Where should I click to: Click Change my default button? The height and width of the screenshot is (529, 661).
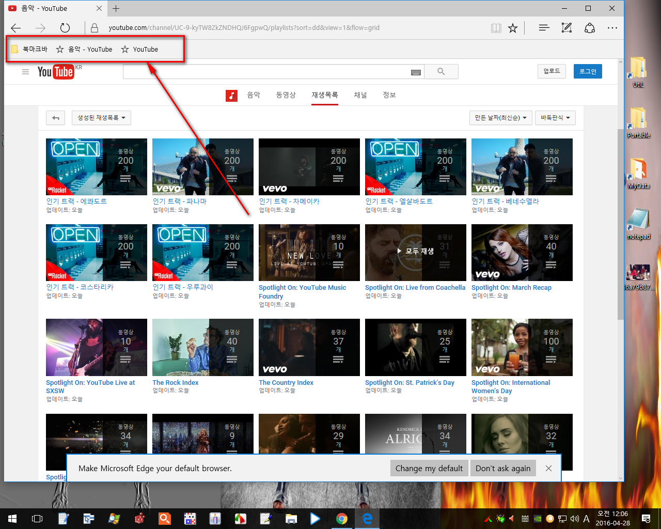coord(429,468)
